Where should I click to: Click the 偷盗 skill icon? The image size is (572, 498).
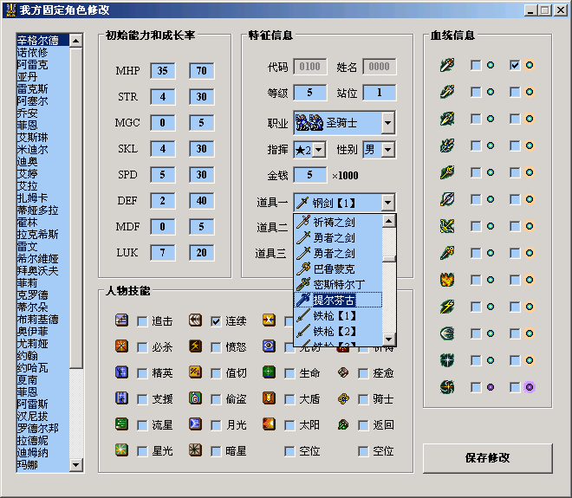point(195,398)
